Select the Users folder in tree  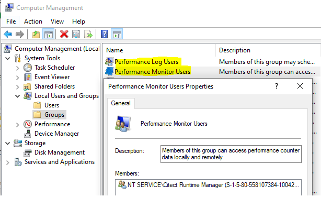coord(52,105)
